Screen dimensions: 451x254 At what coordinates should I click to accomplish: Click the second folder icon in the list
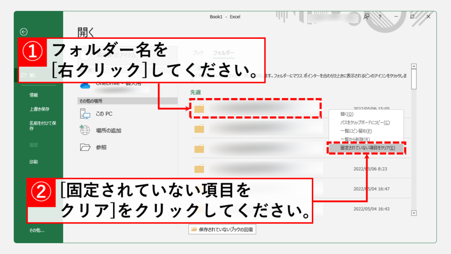[x=200, y=129]
